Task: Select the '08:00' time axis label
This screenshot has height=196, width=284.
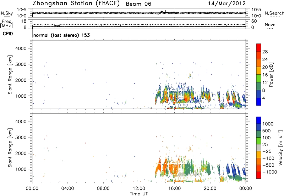Action: coord(103,189)
